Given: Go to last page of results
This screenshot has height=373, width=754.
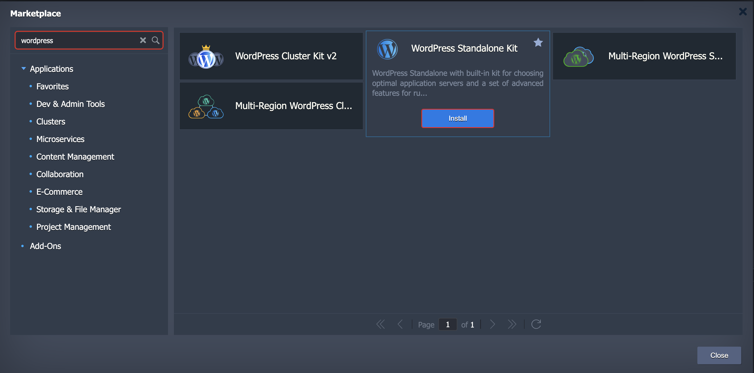Looking at the screenshot, I should [x=512, y=324].
